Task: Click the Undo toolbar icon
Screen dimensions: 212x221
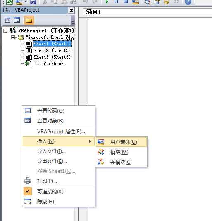Action: (85, 2)
